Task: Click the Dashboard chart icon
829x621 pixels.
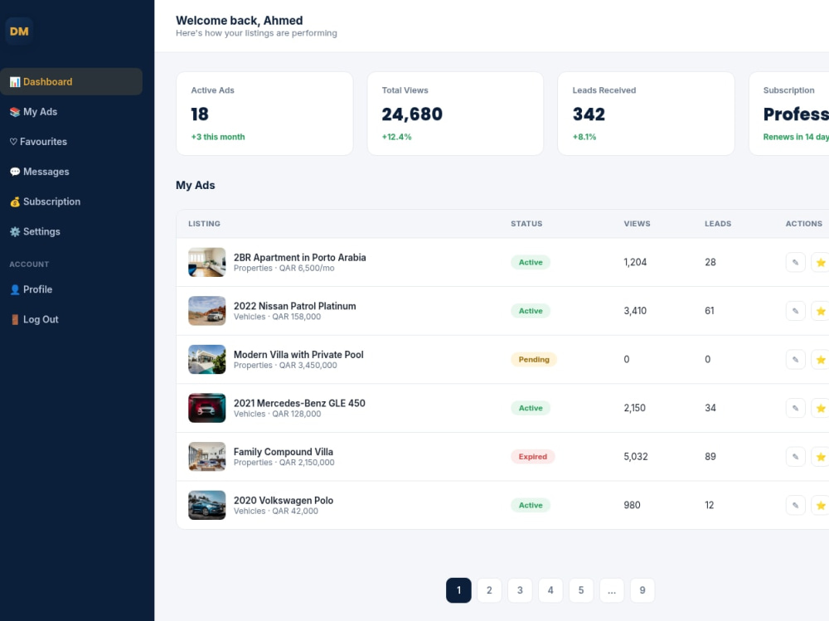Action: [x=15, y=82]
